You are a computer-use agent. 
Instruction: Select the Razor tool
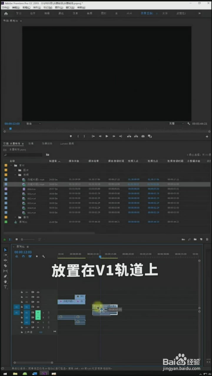point(5,266)
